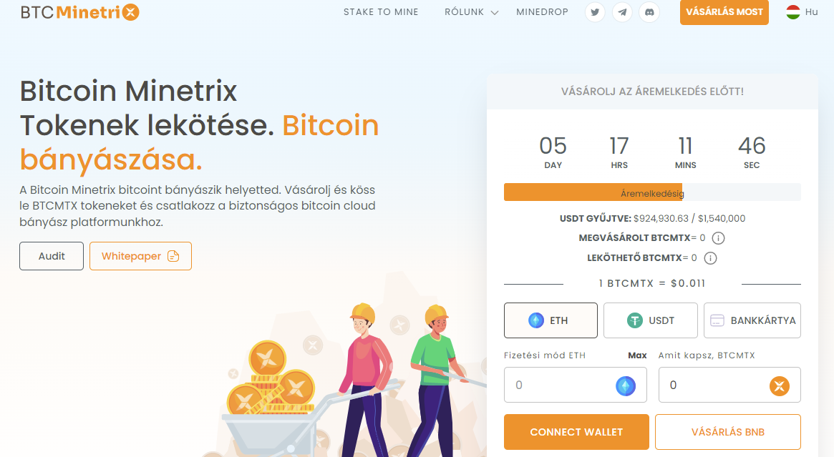834x457 pixels.
Task: Open the Hu language selector
Action: tap(802, 12)
